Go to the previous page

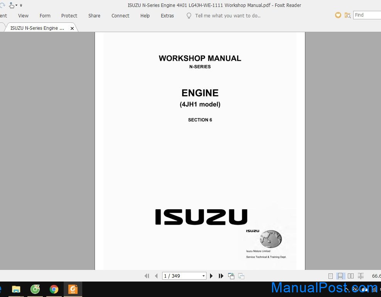pos(156,276)
